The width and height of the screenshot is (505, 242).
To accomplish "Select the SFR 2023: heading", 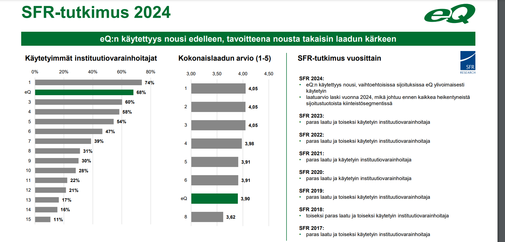I will click(x=311, y=116).
